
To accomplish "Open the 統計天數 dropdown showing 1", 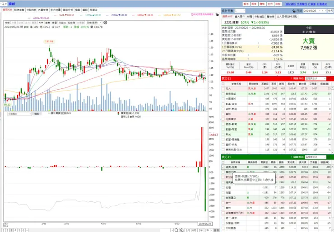I will [x=240, y=11].
